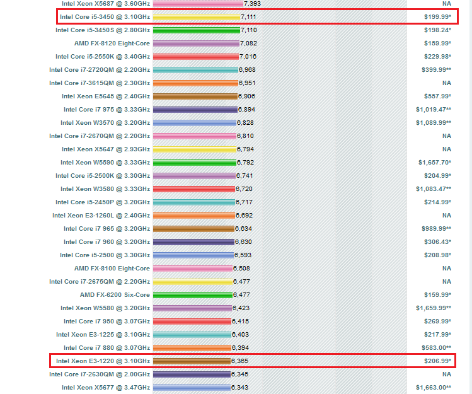Click the 6,906 score value

[246, 96]
